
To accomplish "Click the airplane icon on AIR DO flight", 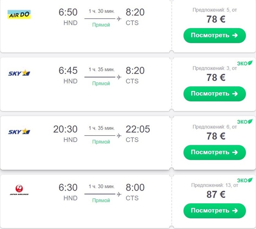I will [x=119, y=19].
